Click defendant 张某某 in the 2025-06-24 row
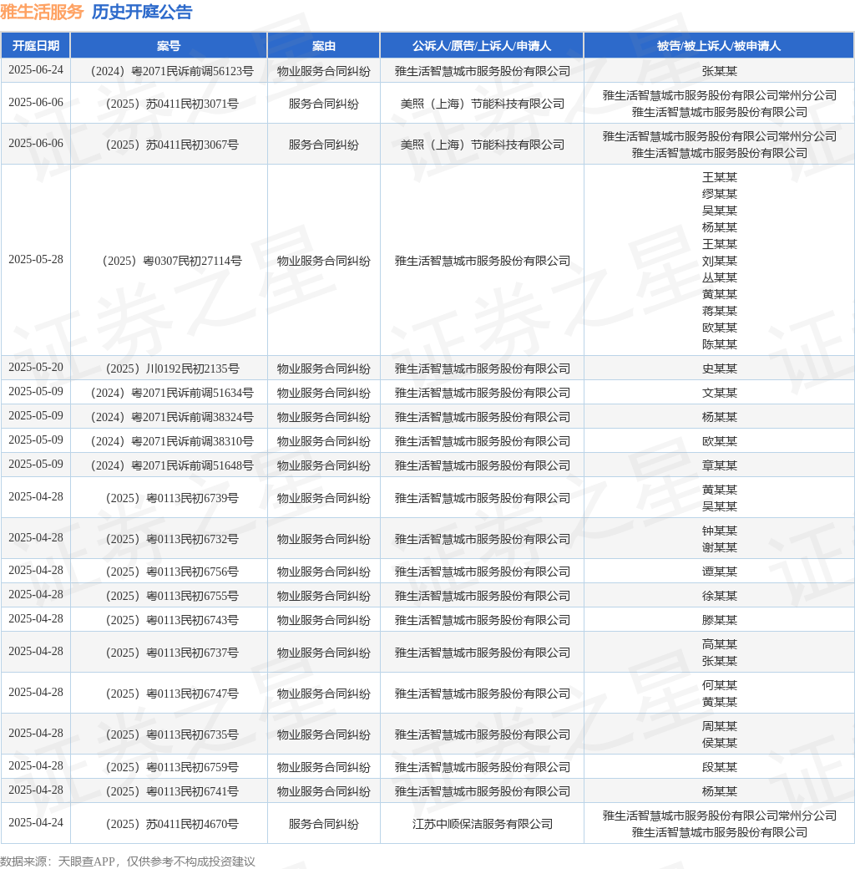The height and width of the screenshot is (869, 855). pyautogui.click(x=720, y=71)
